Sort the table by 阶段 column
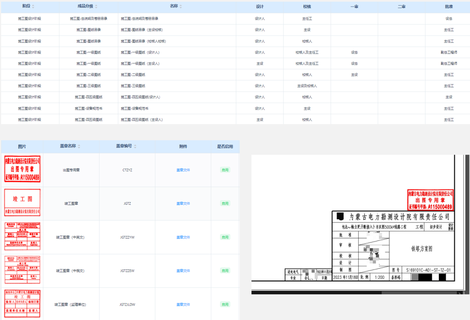Screen dimensions: 470x320 click(x=33, y=7)
